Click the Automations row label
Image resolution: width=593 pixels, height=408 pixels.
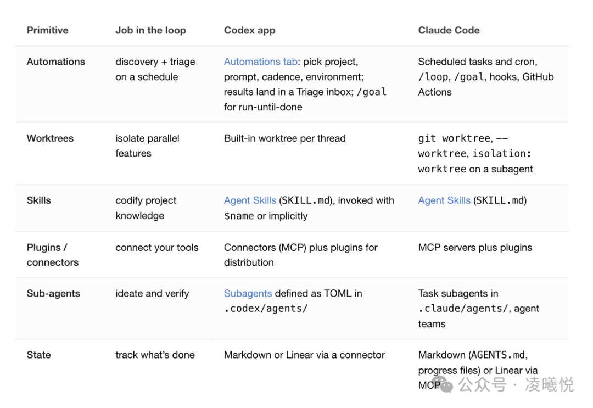56,62
